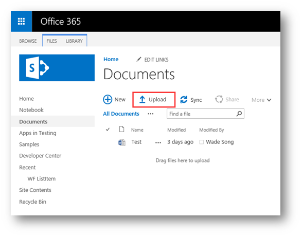Select the All Documents view
The width and height of the screenshot is (302, 237).
[x=121, y=114]
